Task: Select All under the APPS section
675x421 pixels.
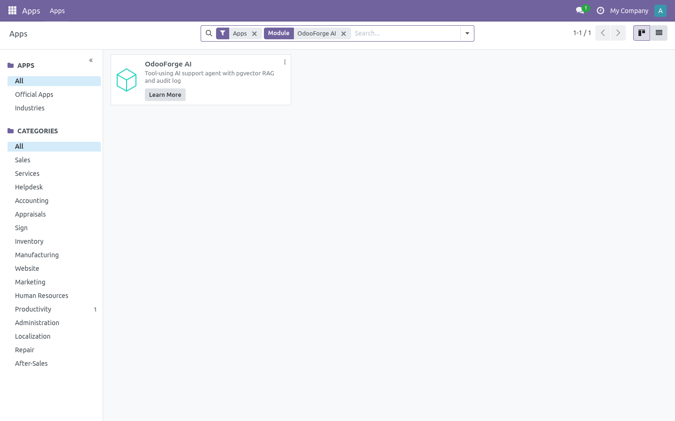Action: point(54,81)
